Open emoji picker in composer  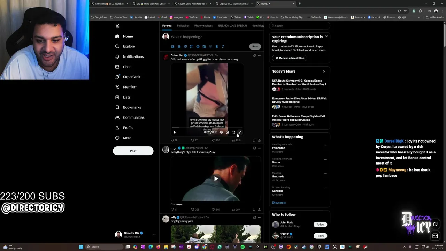[198, 46]
